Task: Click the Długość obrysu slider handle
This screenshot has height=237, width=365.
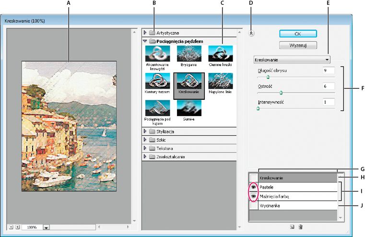Action: (268, 77)
